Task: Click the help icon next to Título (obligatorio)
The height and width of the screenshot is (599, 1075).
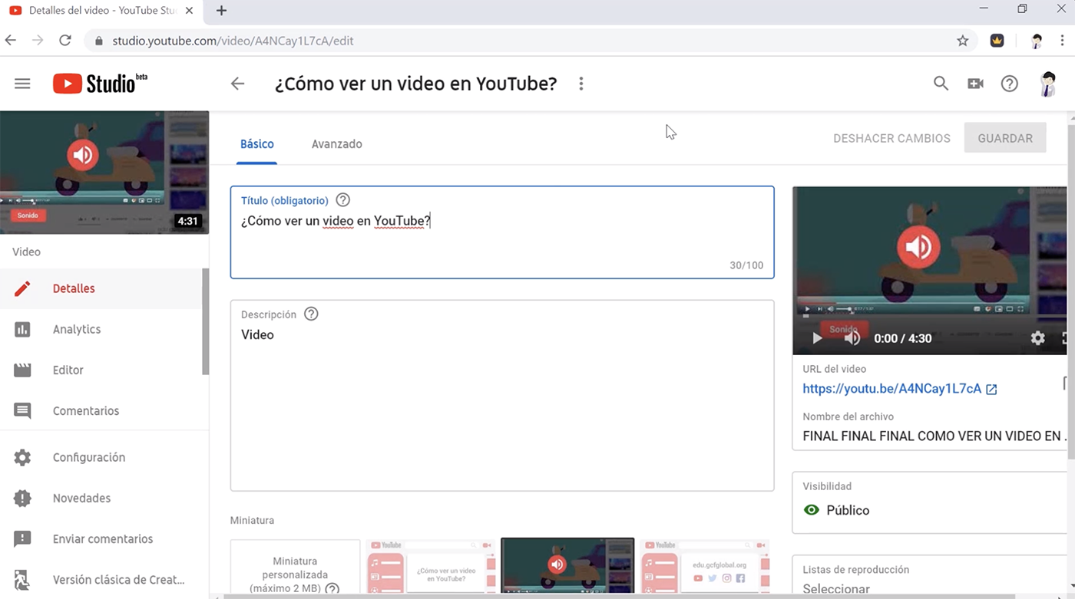Action: [x=343, y=200]
